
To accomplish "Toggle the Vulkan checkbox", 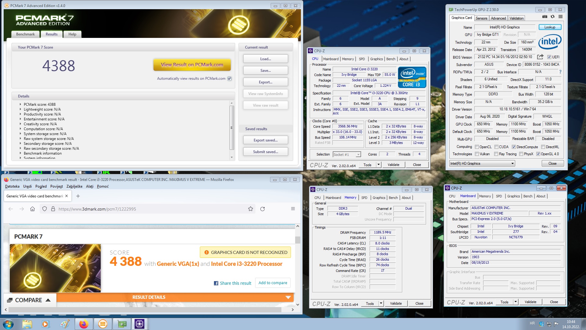I will click(x=477, y=154).
